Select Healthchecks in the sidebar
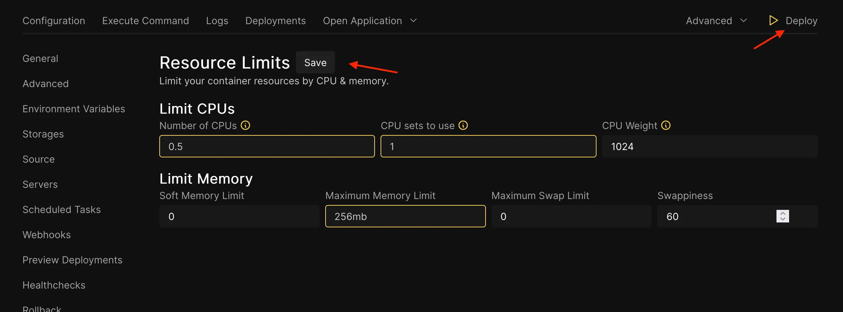 coord(54,285)
